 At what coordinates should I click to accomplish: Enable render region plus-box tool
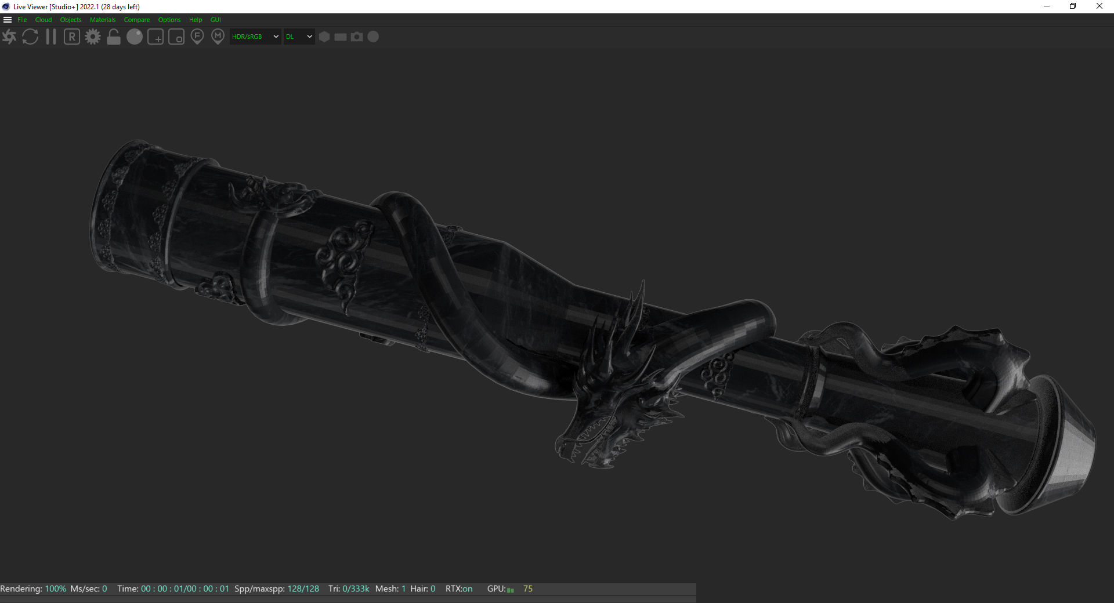[155, 37]
